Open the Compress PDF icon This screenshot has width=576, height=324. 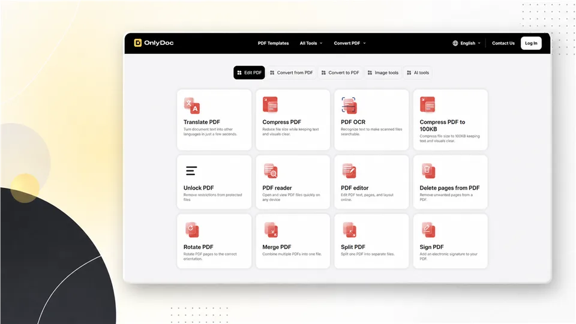click(x=271, y=104)
